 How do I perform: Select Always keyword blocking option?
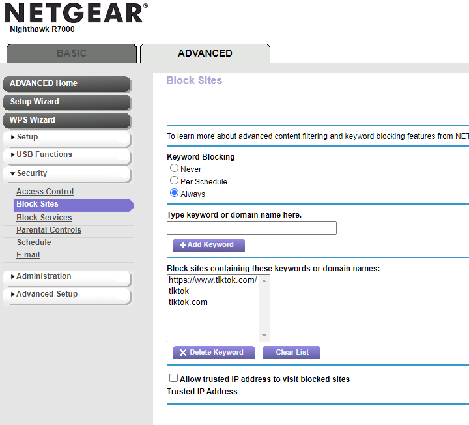(174, 193)
